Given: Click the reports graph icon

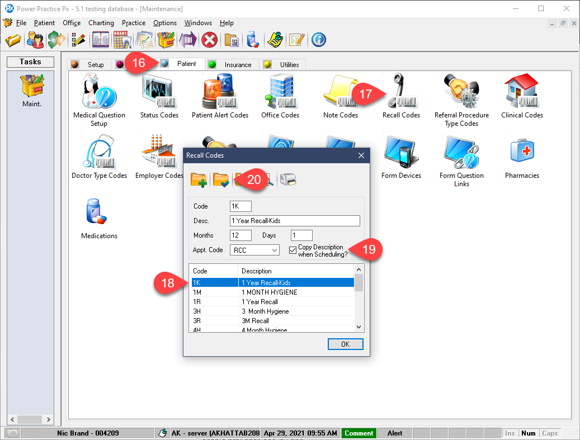Looking at the screenshot, I should coord(144,40).
